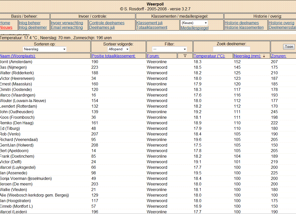Screen dimensions: 296x214
Task: Select the Jorrit (Amsterdam) row name
Action: [16, 62]
